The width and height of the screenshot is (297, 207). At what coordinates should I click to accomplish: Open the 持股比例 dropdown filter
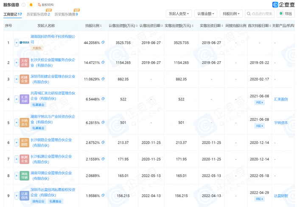231,14
